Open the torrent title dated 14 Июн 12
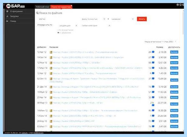187x137 pixels. click(x=95, y=110)
